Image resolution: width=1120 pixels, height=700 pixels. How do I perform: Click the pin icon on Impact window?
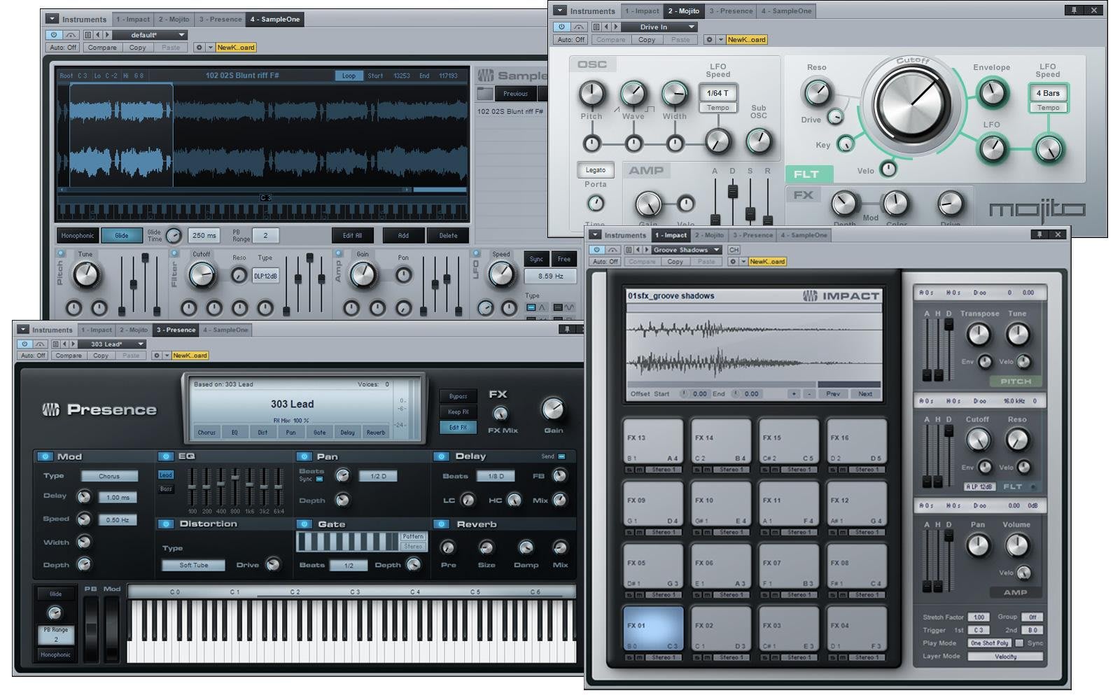pos(1039,234)
